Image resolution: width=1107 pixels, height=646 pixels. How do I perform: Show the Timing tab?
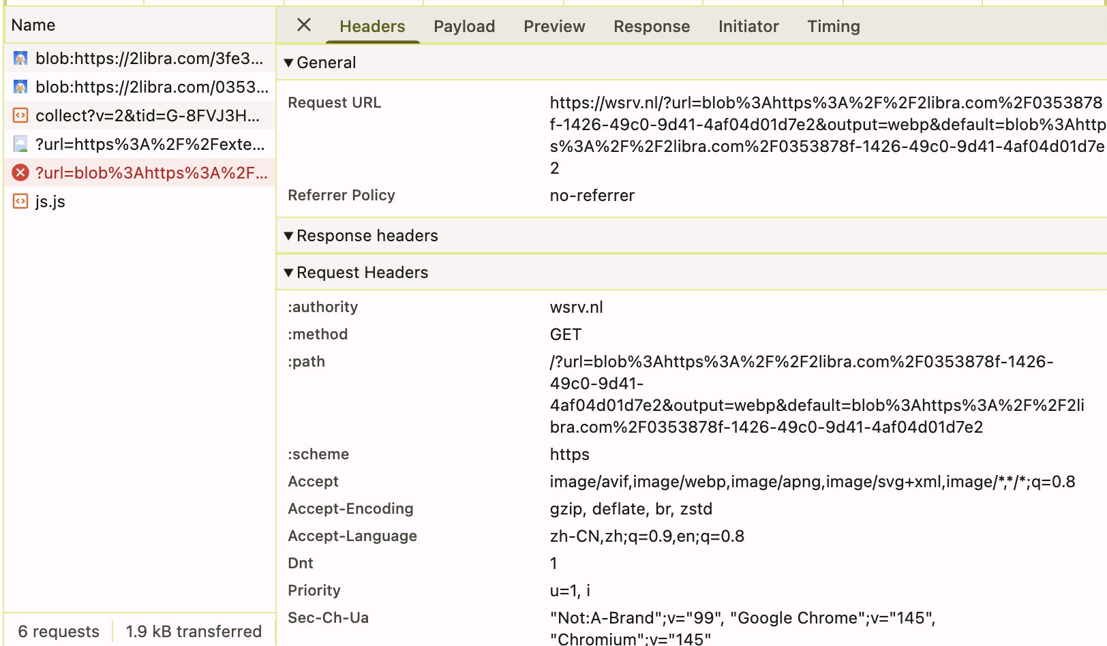click(833, 27)
